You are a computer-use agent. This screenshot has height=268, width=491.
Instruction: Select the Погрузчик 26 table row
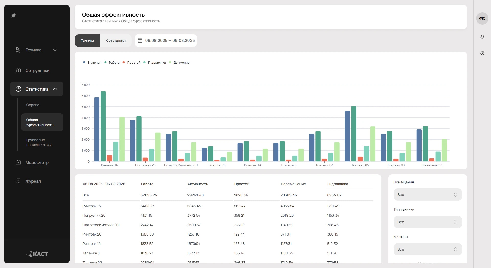[228, 215]
